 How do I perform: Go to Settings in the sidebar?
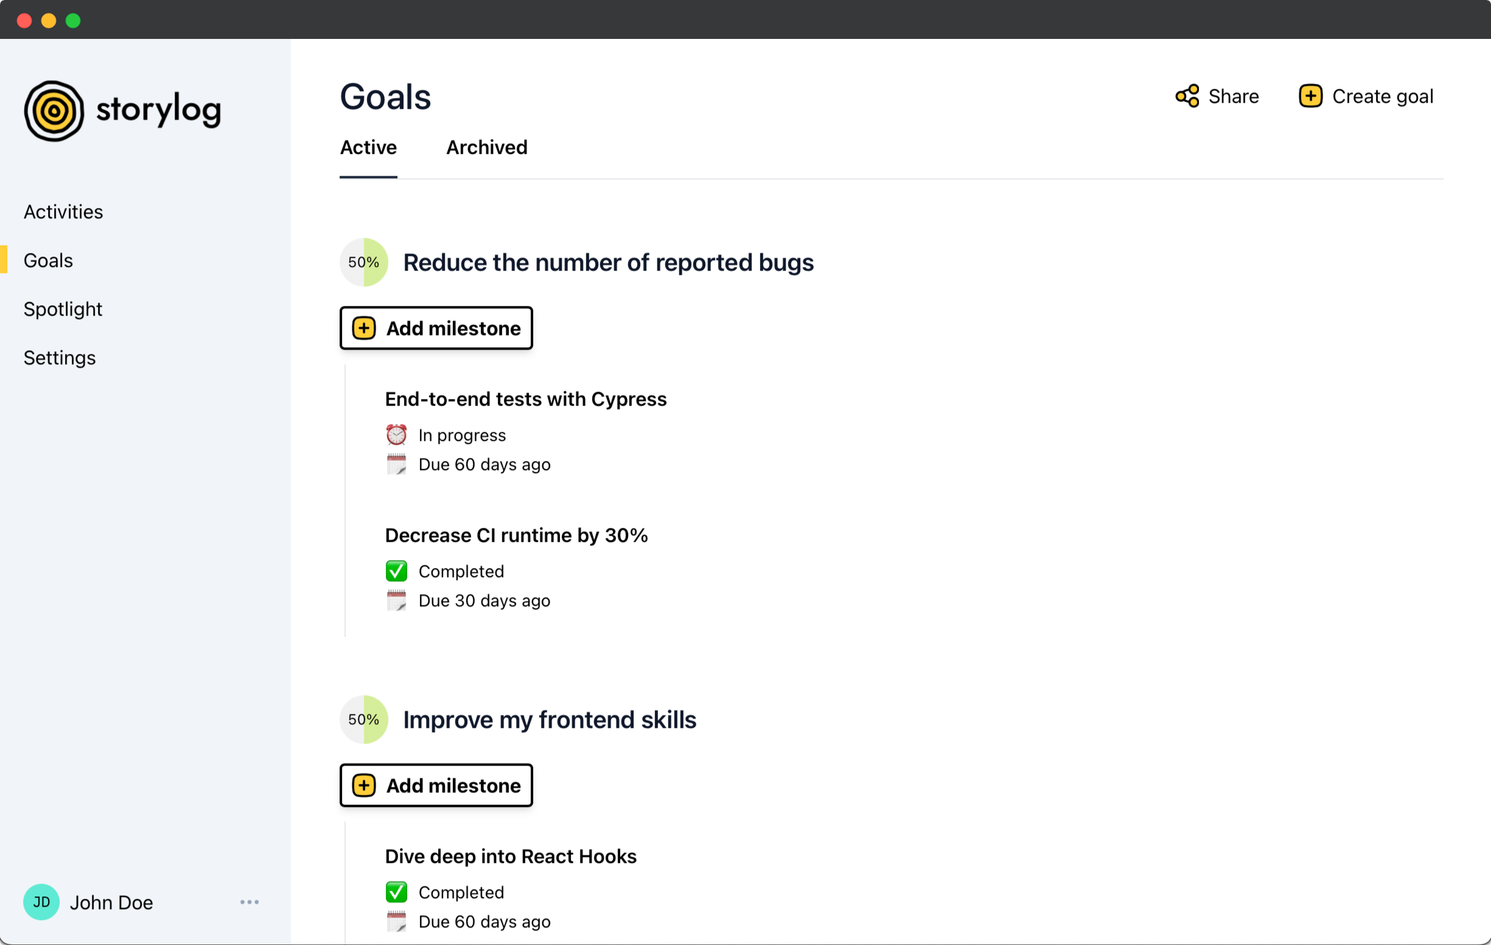coord(60,358)
